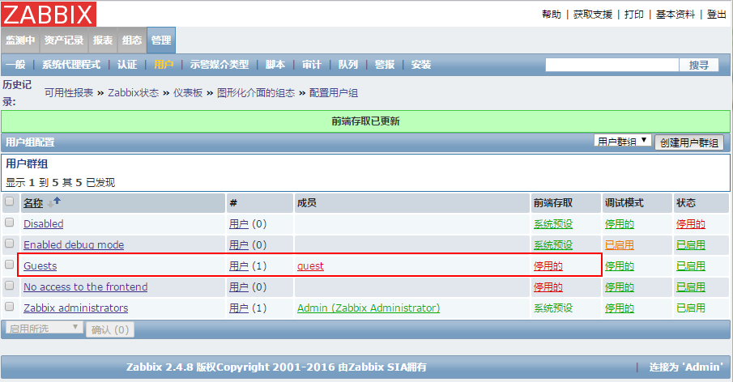Toggle Enabled debug mode 已启用 debug link

tap(620, 244)
